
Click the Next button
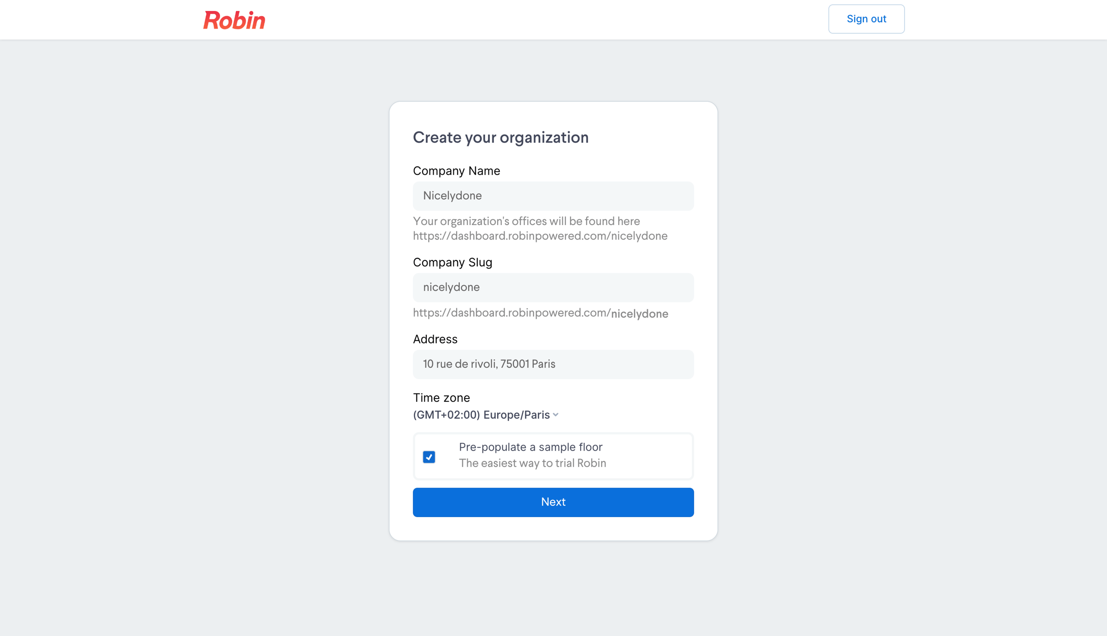(x=553, y=502)
